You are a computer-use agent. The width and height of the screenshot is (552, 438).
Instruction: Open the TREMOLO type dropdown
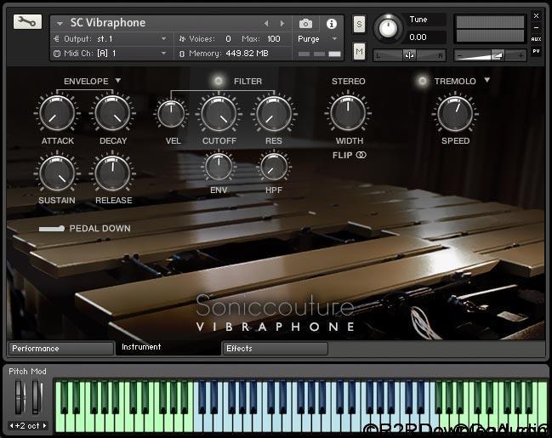(x=487, y=81)
